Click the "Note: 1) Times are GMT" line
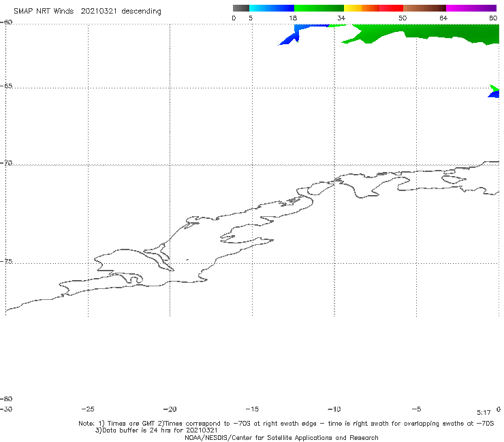This screenshot has width=504, height=442. tap(286, 424)
